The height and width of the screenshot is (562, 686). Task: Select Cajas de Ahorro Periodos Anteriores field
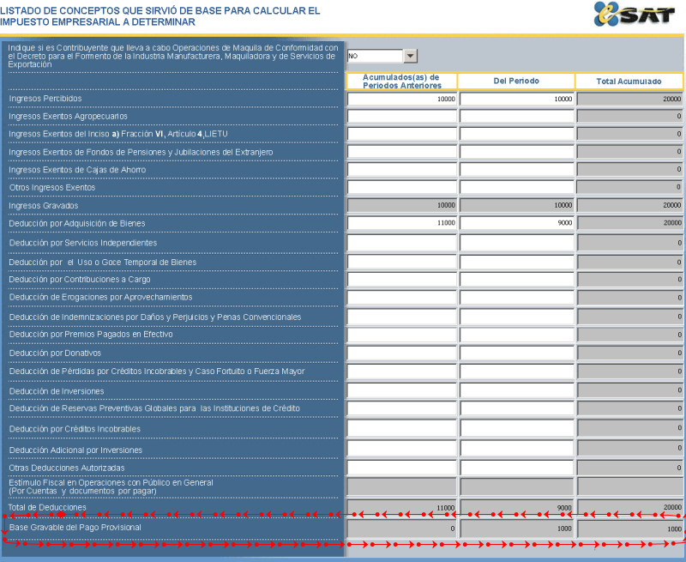coord(402,169)
